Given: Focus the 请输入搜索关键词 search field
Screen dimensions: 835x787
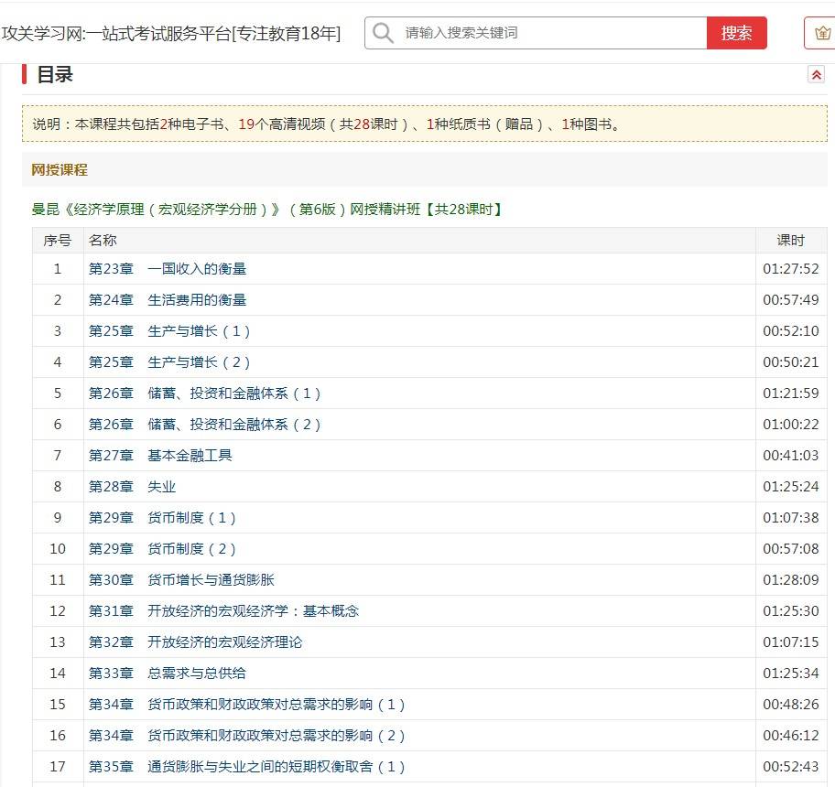Looking at the screenshot, I should 549,34.
